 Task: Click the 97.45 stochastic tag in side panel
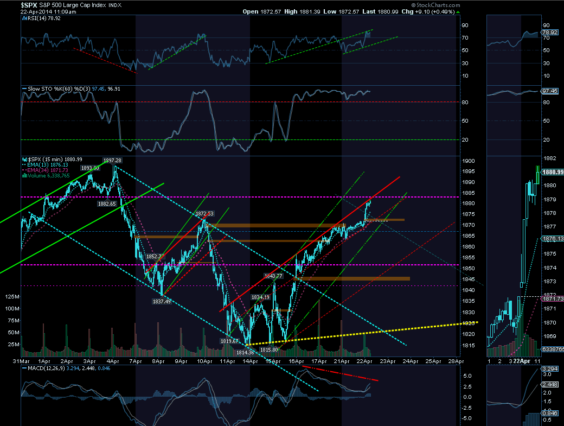pos(550,91)
